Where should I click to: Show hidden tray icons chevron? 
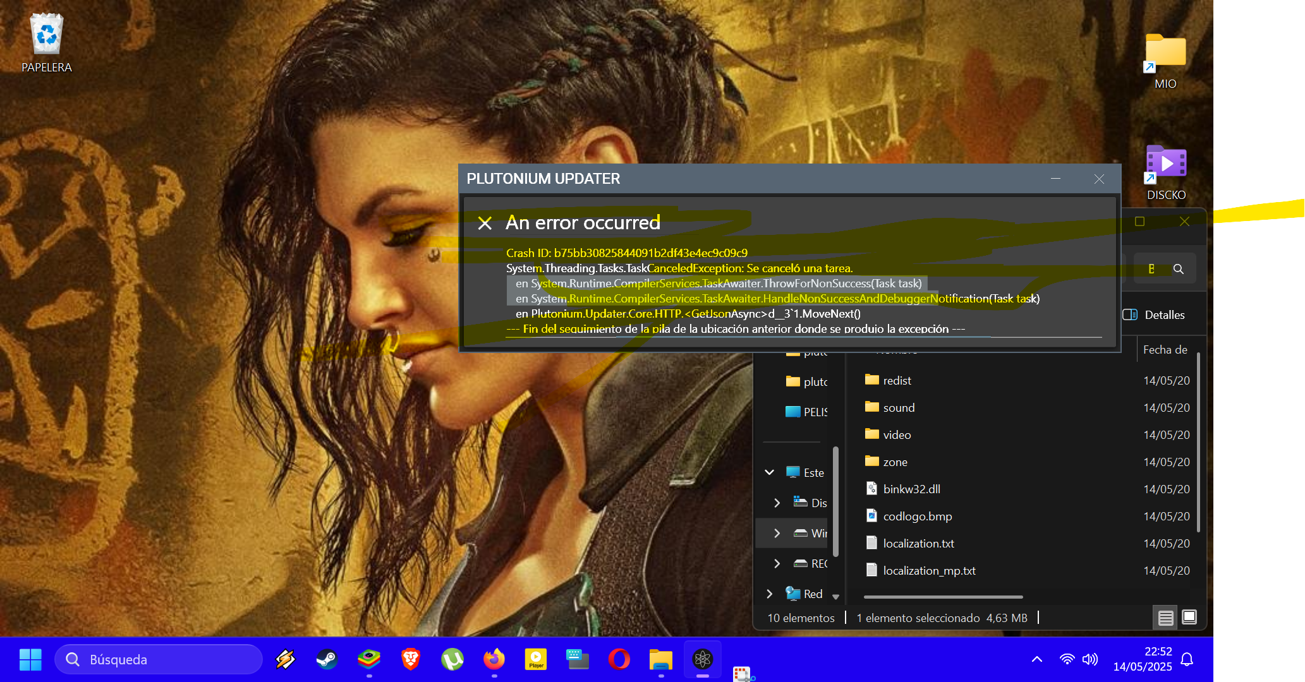(1037, 659)
